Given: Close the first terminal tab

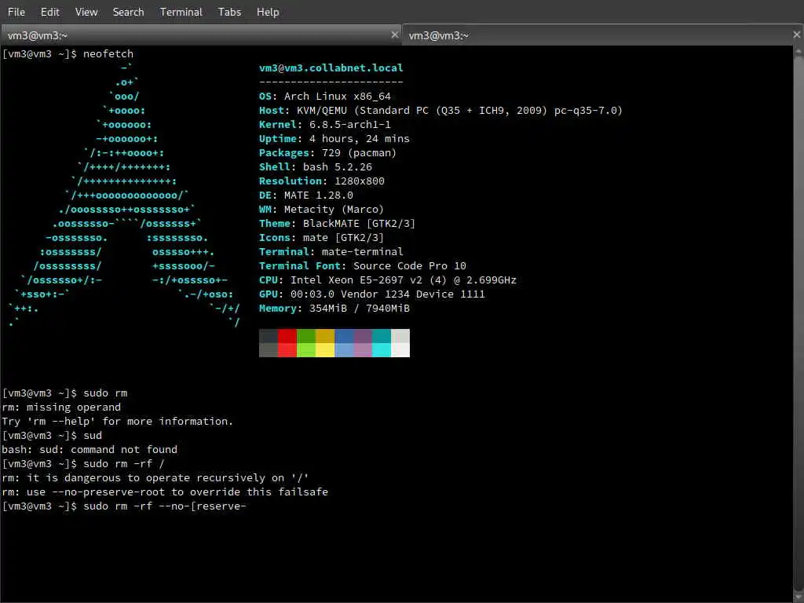Looking at the screenshot, I should pyautogui.click(x=394, y=35).
